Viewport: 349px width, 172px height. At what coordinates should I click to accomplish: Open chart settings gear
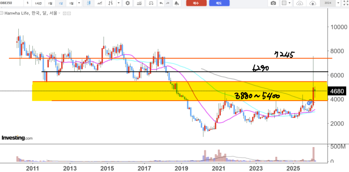128,3
